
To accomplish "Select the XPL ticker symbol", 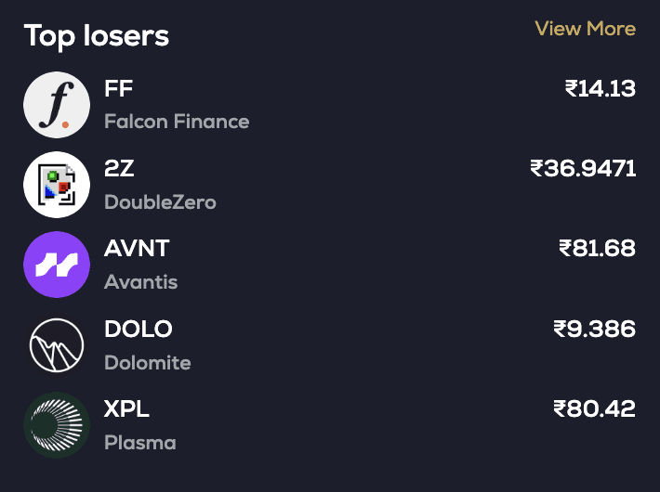I will point(126,408).
